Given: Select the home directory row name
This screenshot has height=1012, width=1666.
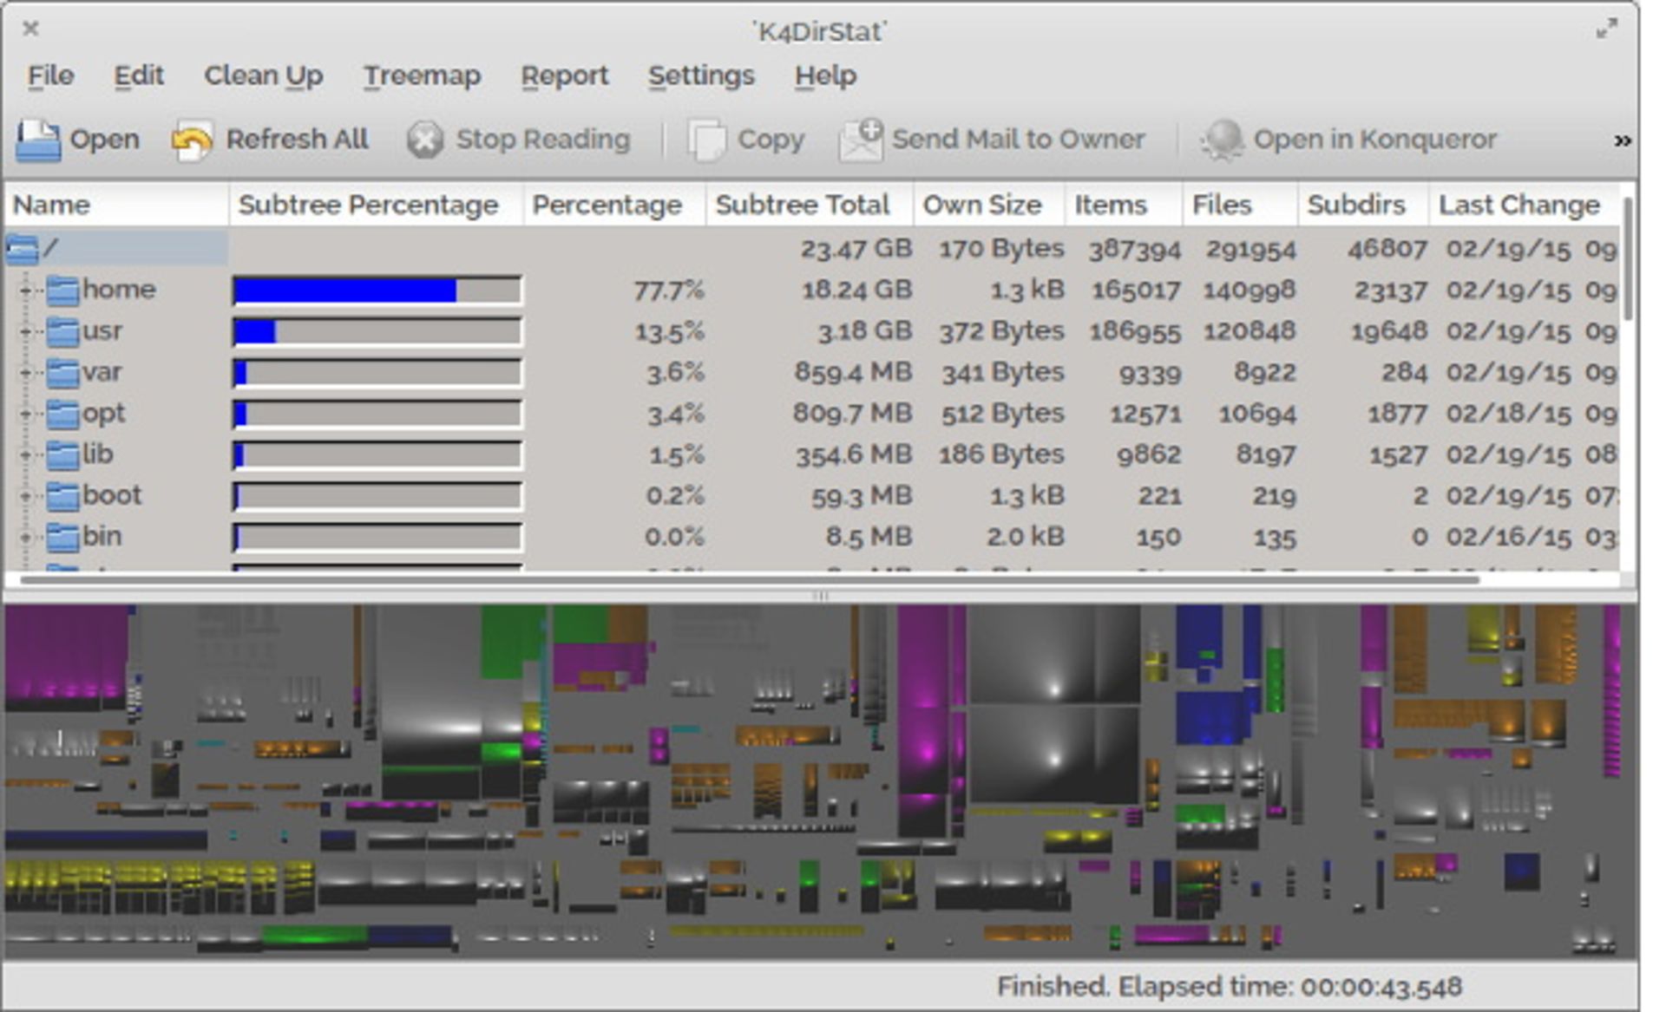Looking at the screenshot, I should [x=119, y=289].
